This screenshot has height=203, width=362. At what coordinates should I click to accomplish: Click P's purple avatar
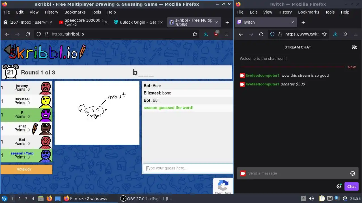tap(45, 115)
